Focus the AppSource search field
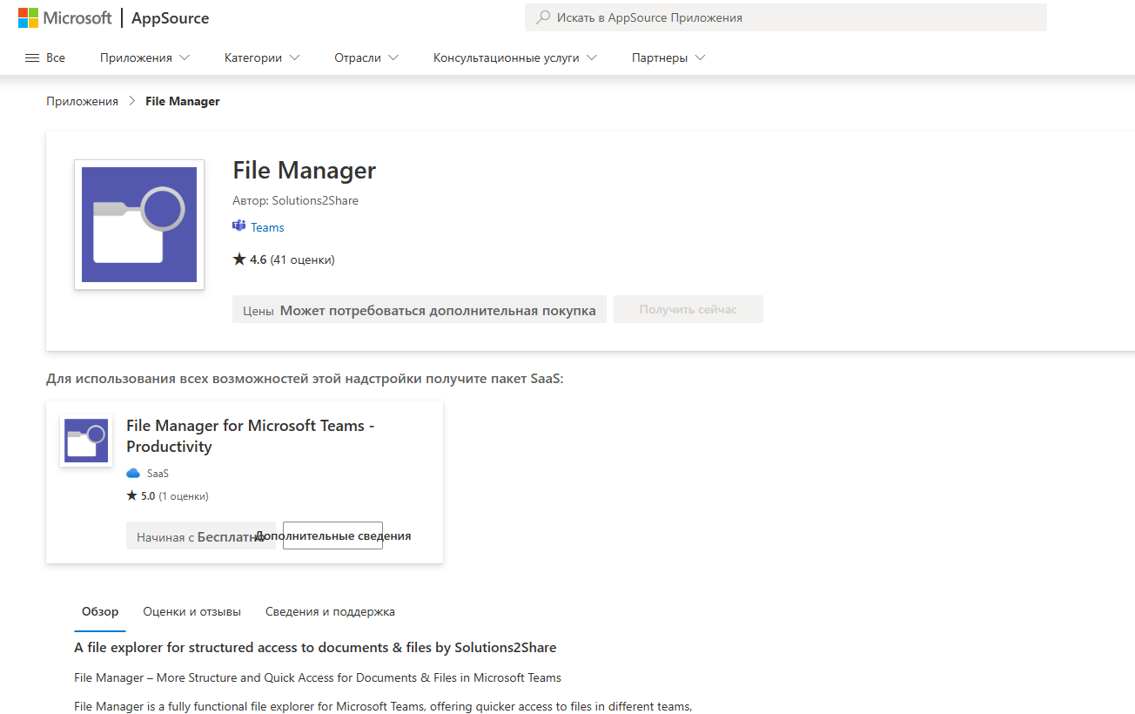Screen dimensions: 1135x714 tap(785, 17)
